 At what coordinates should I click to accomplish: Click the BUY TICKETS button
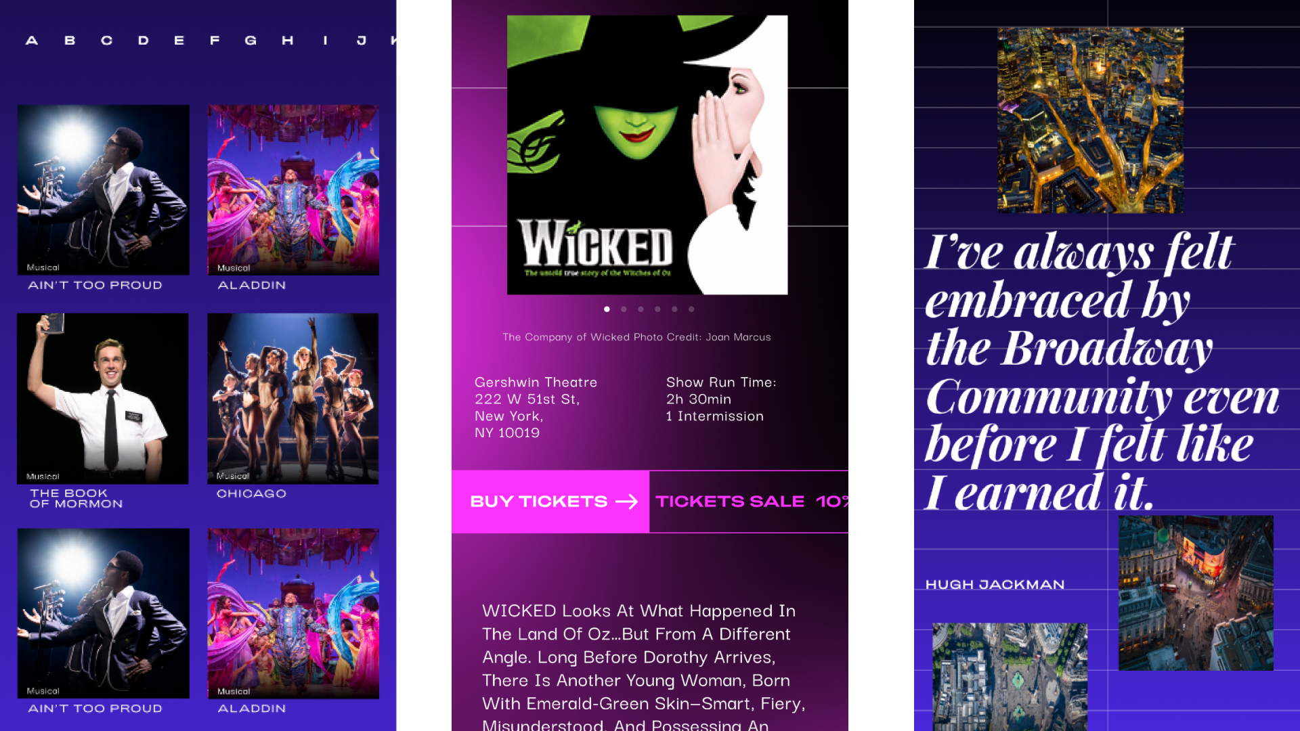pyautogui.click(x=550, y=502)
